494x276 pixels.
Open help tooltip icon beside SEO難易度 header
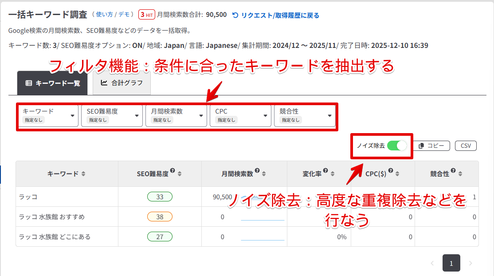172,171
